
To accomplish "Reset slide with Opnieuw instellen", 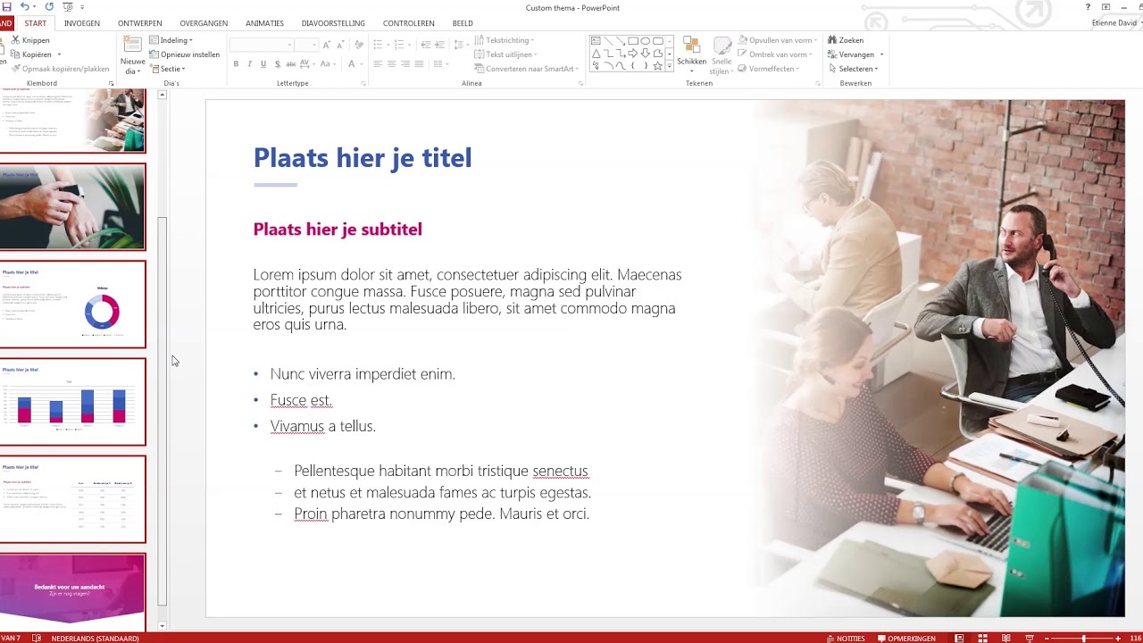I will coord(184,54).
